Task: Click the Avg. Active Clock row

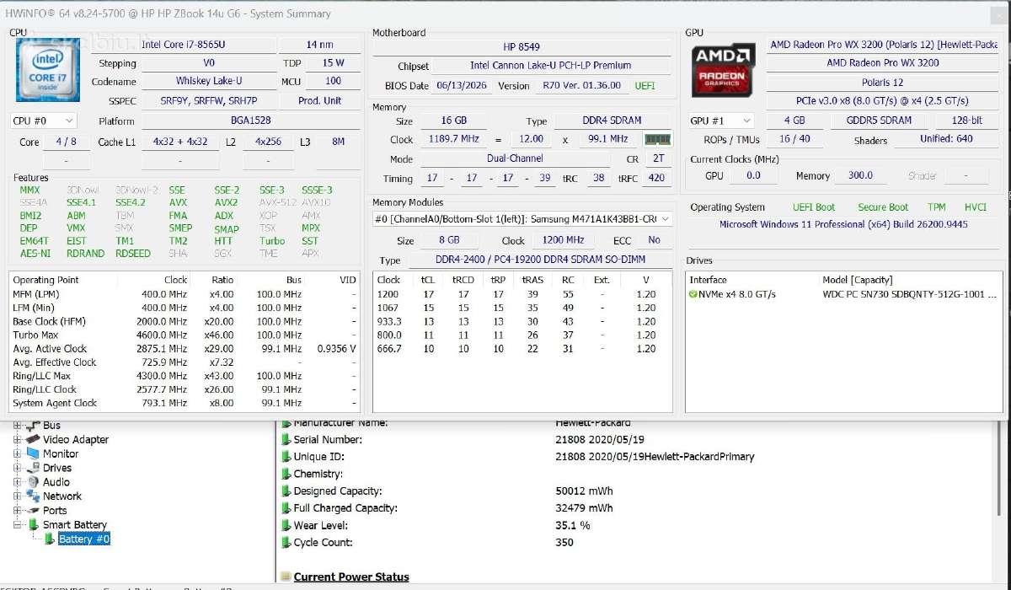Action: (185, 348)
